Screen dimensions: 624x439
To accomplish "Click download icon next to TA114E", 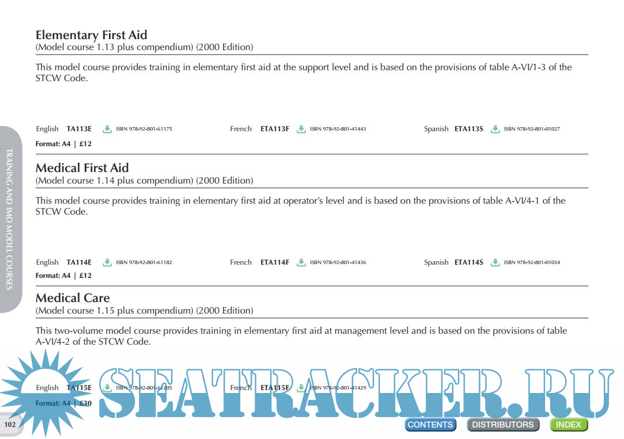I will click(107, 262).
